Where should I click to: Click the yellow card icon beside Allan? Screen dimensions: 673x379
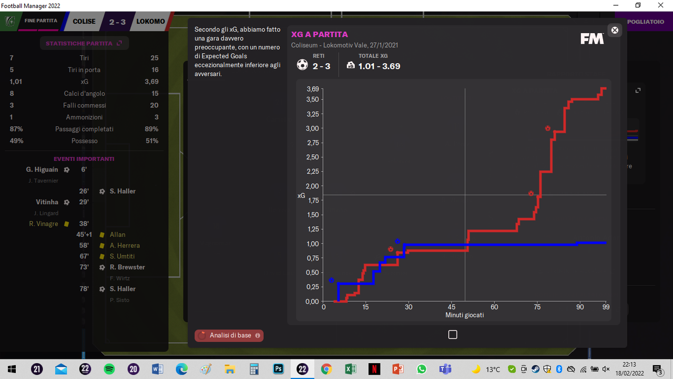(102, 235)
